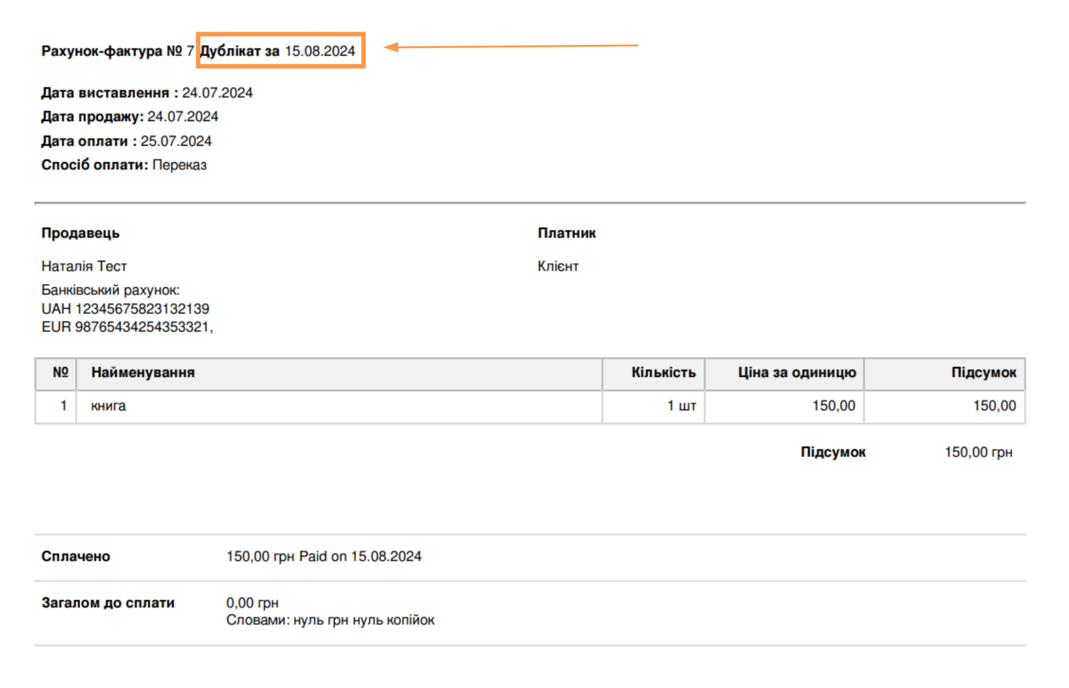Click the orange arrow pointing to the duplicate label

click(x=511, y=46)
